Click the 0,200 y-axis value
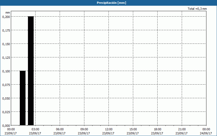The image size is (217, 136). tap(6, 17)
